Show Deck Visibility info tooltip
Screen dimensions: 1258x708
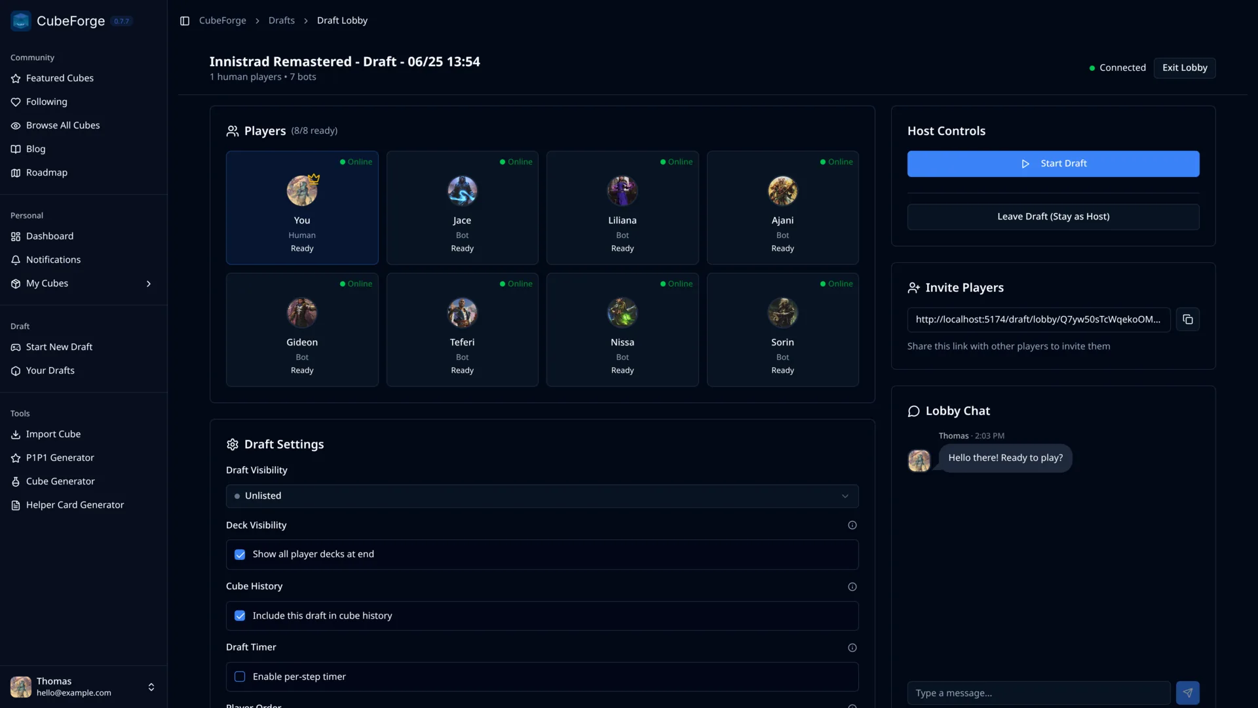pyautogui.click(x=852, y=525)
